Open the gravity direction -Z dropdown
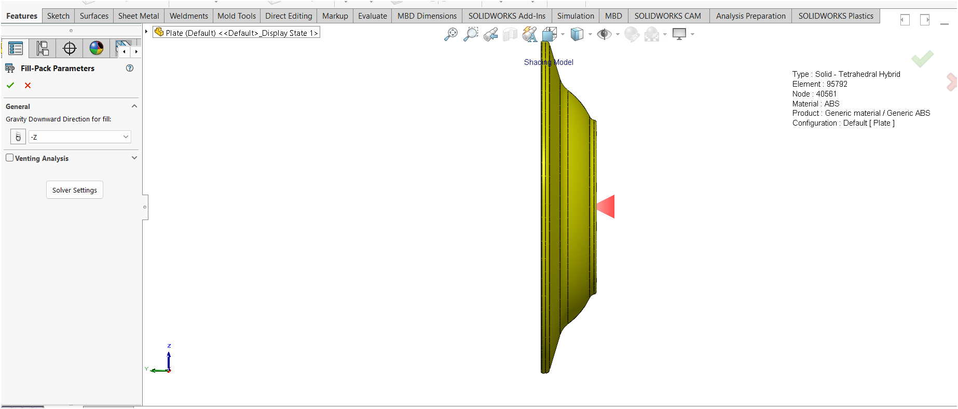Viewport: 958px width, 409px height. pos(80,137)
